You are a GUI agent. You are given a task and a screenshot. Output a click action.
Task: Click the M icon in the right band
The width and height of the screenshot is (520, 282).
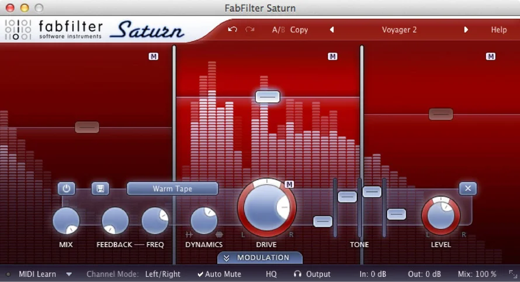point(491,56)
